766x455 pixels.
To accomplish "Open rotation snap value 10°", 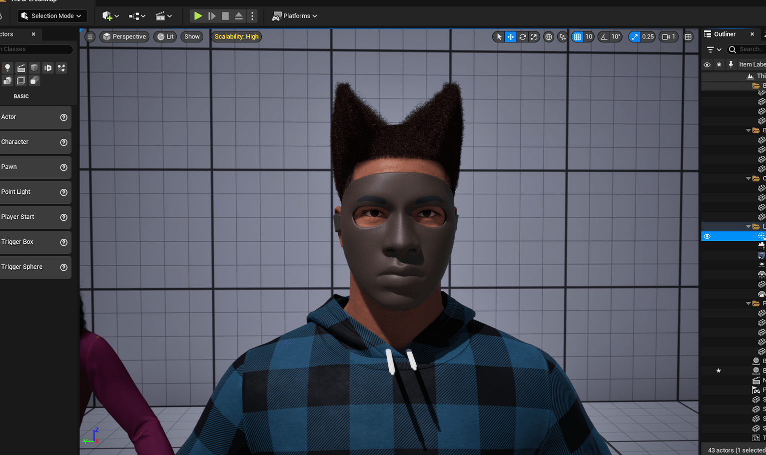I will coord(616,36).
